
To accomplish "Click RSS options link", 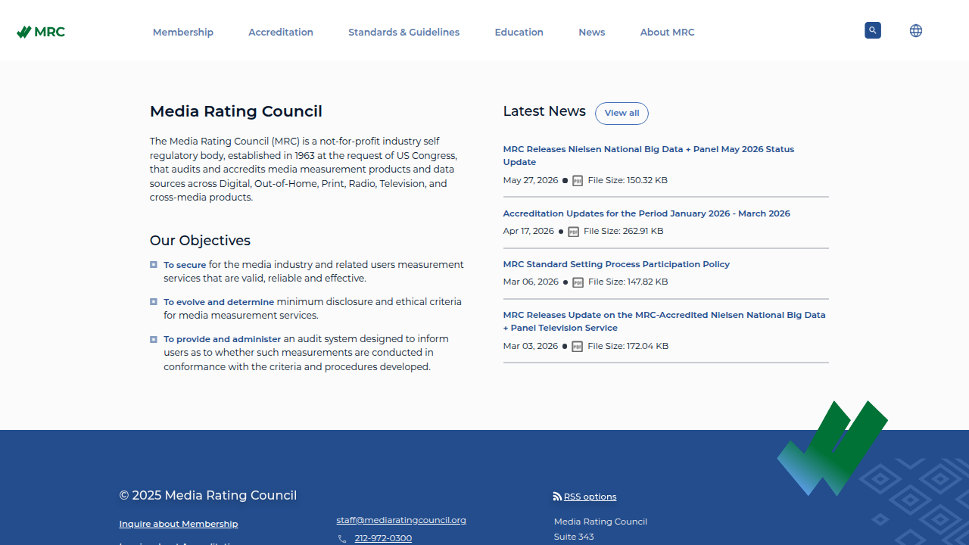I will click(590, 497).
